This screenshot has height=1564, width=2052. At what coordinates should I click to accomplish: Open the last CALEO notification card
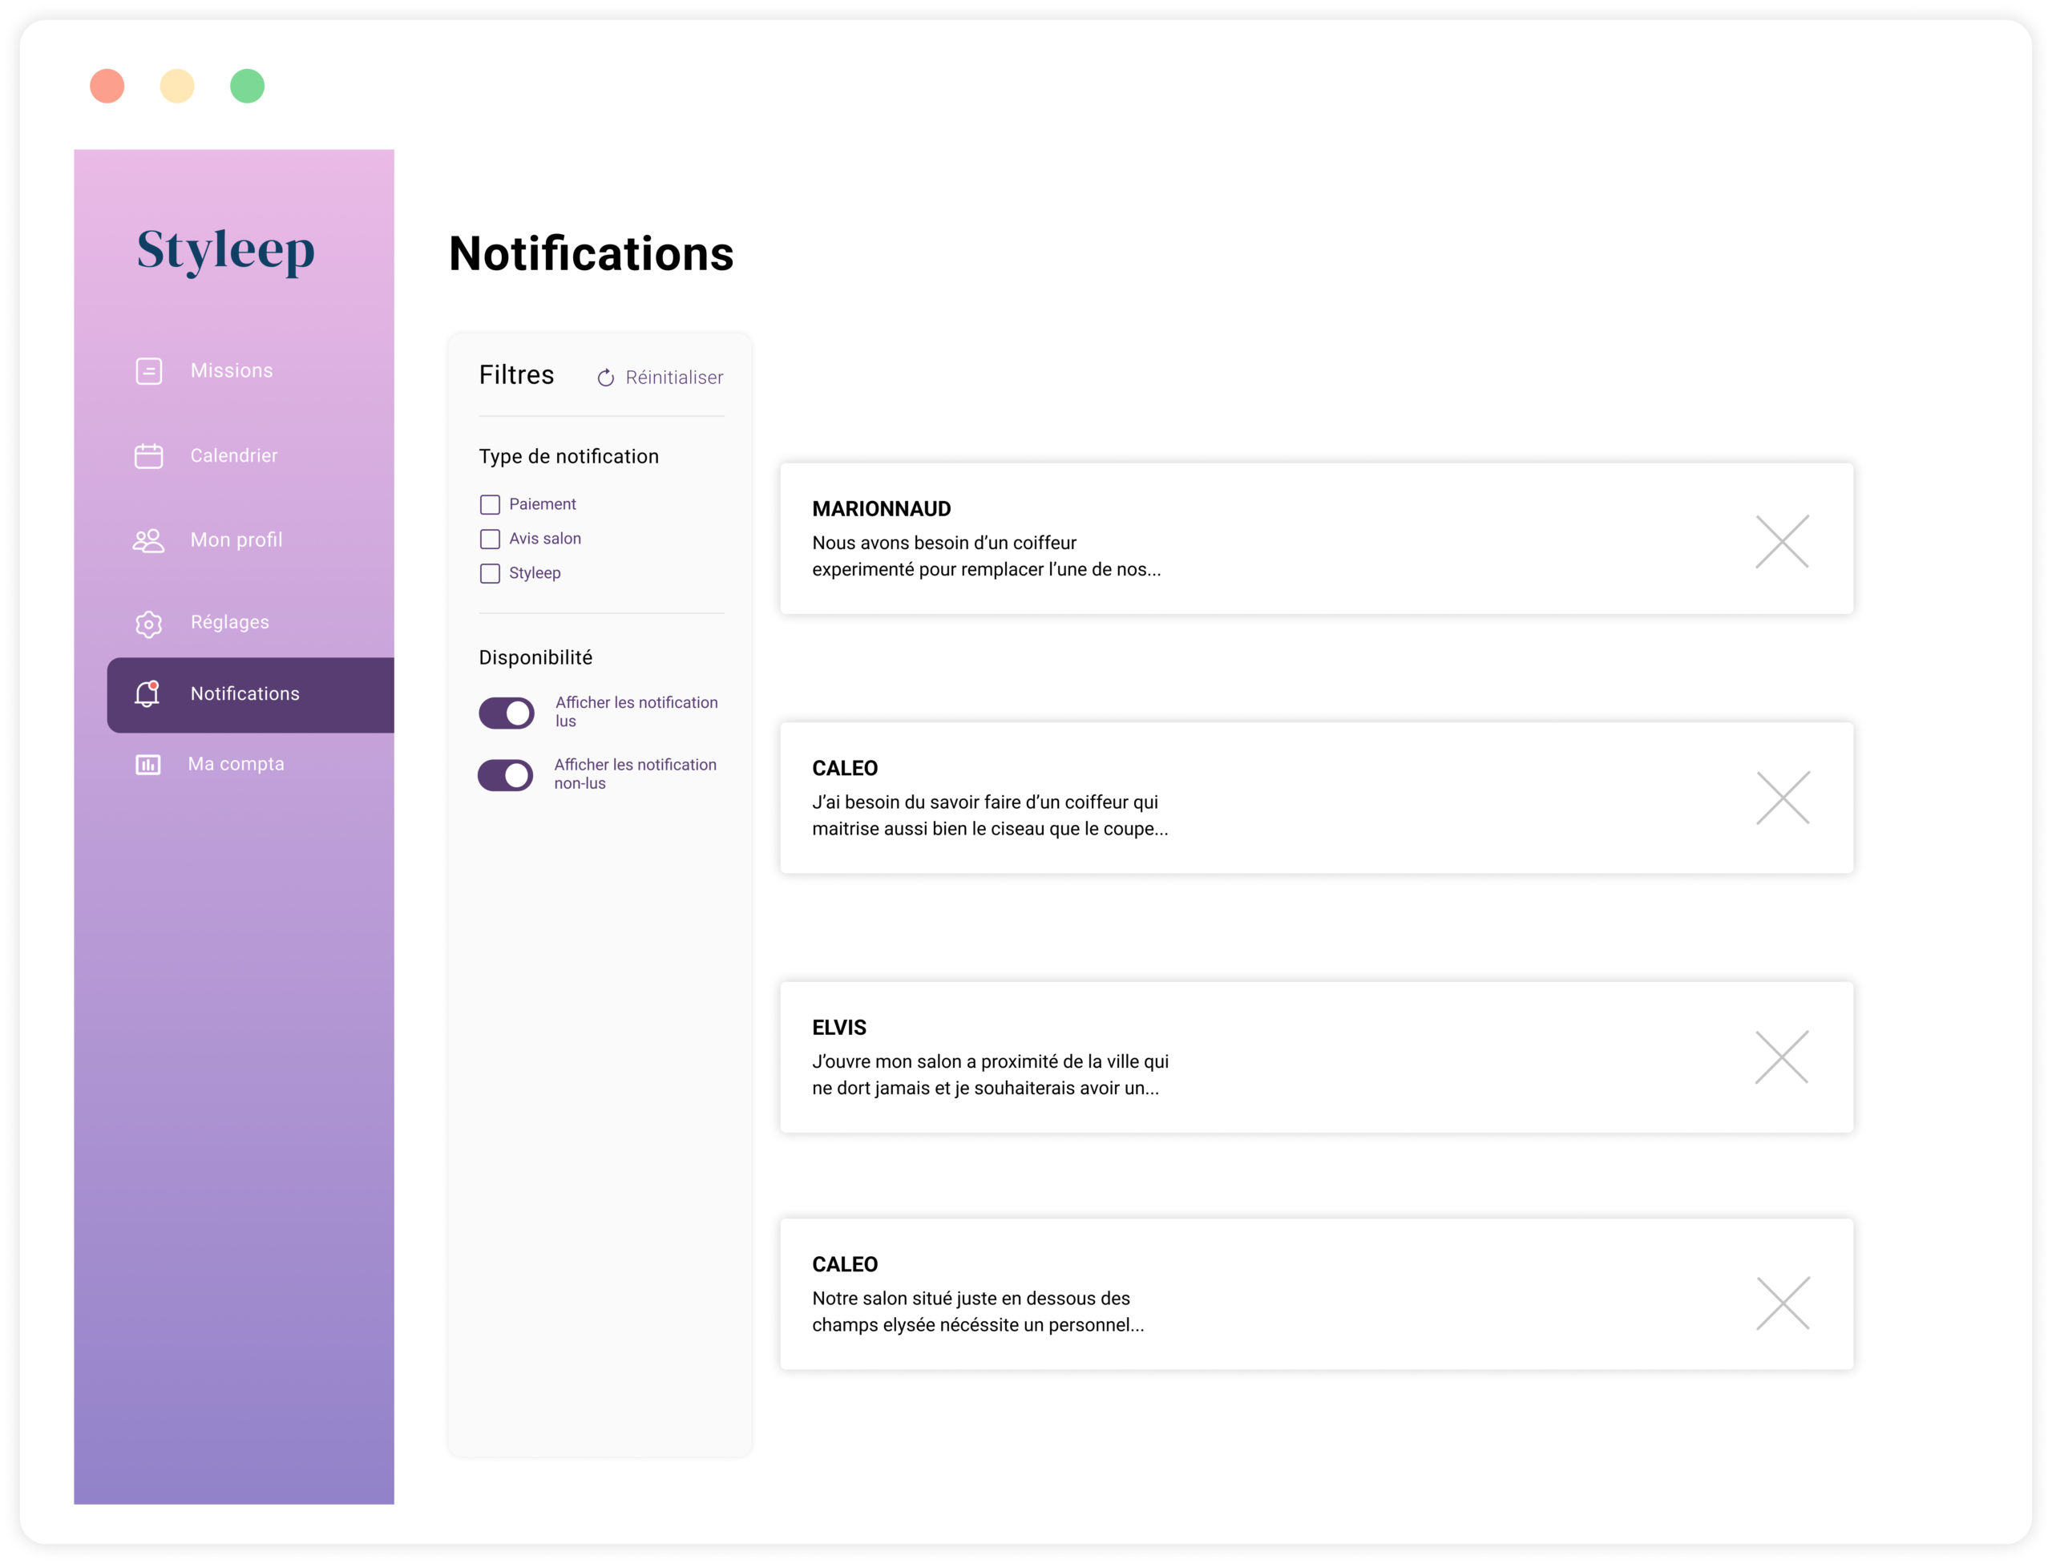[1210, 1294]
